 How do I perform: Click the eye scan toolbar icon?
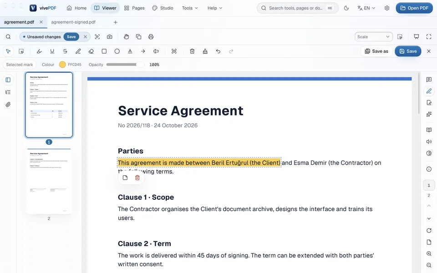click(x=174, y=51)
